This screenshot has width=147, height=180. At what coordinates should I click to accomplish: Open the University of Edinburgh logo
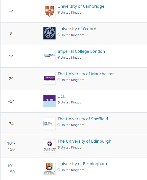click(49, 146)
